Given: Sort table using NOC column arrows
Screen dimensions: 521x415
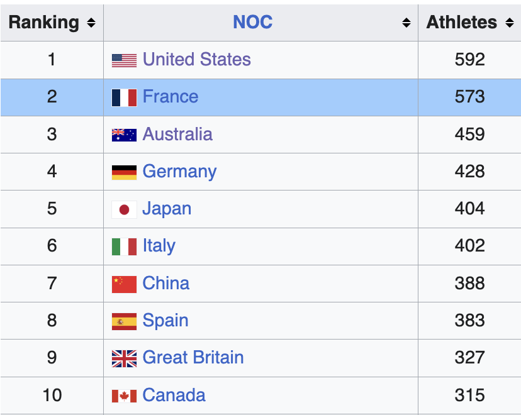Looking at the screenshot, I should click(x=406, y=23).
